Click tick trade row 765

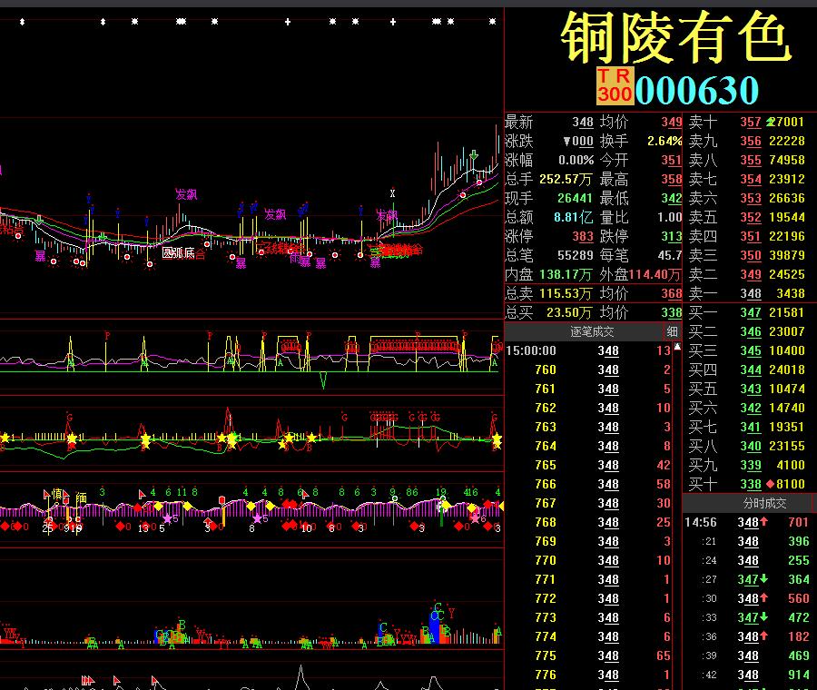[x=588, y=466]
